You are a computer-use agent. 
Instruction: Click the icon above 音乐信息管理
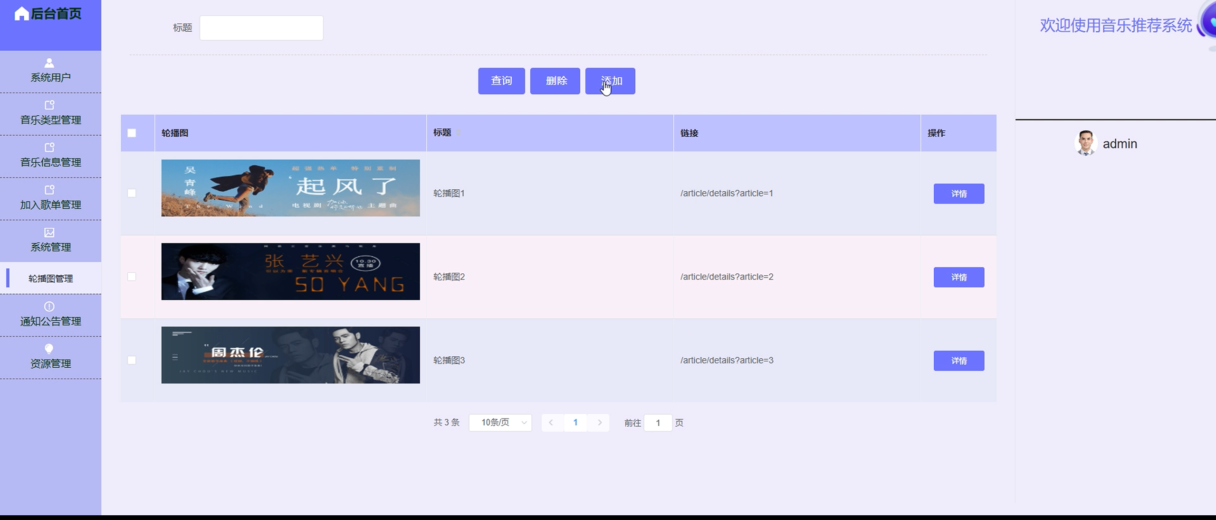[49, 147]
